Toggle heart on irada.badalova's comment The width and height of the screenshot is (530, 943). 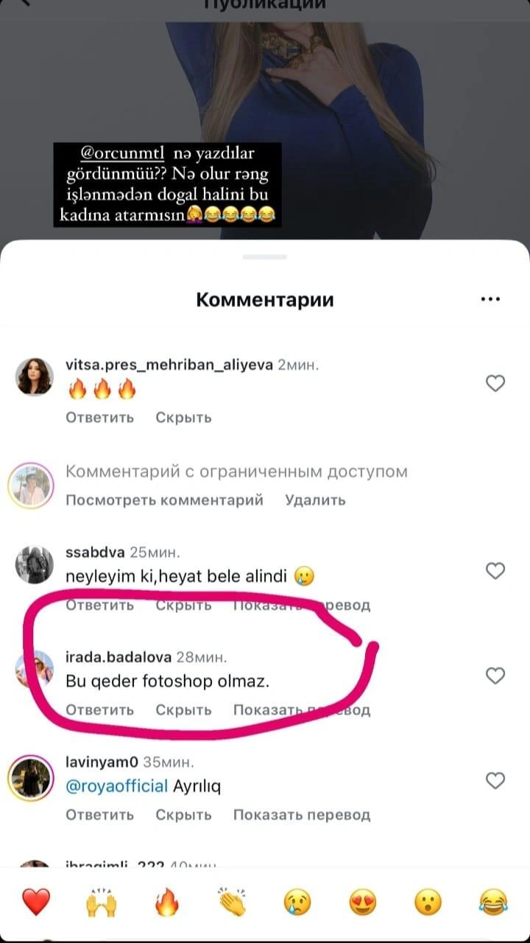[x=496, y=676]
